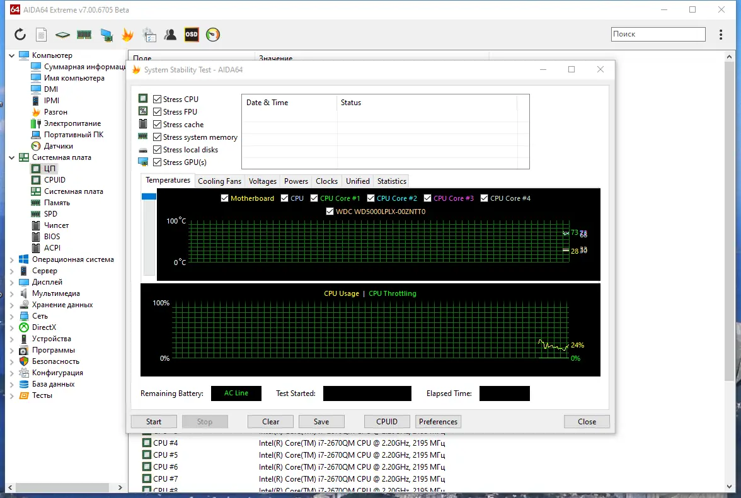Open the audit manager toolbar icon
Viewport: 741px width, 498px height.
(149, 35)
